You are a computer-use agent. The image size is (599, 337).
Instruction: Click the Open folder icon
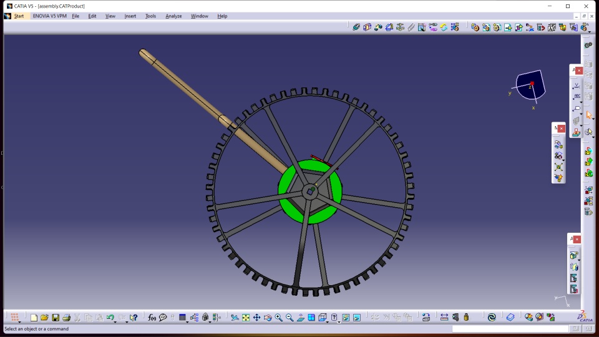44,318
